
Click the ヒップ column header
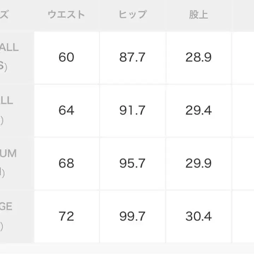coord(132,15)
